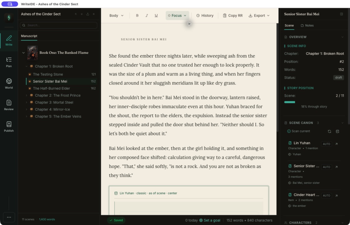Click the Lin Yuhan character book icon
Image resolution: width=350 pixels, height=225 pixels.
click(x=290, y=143)
